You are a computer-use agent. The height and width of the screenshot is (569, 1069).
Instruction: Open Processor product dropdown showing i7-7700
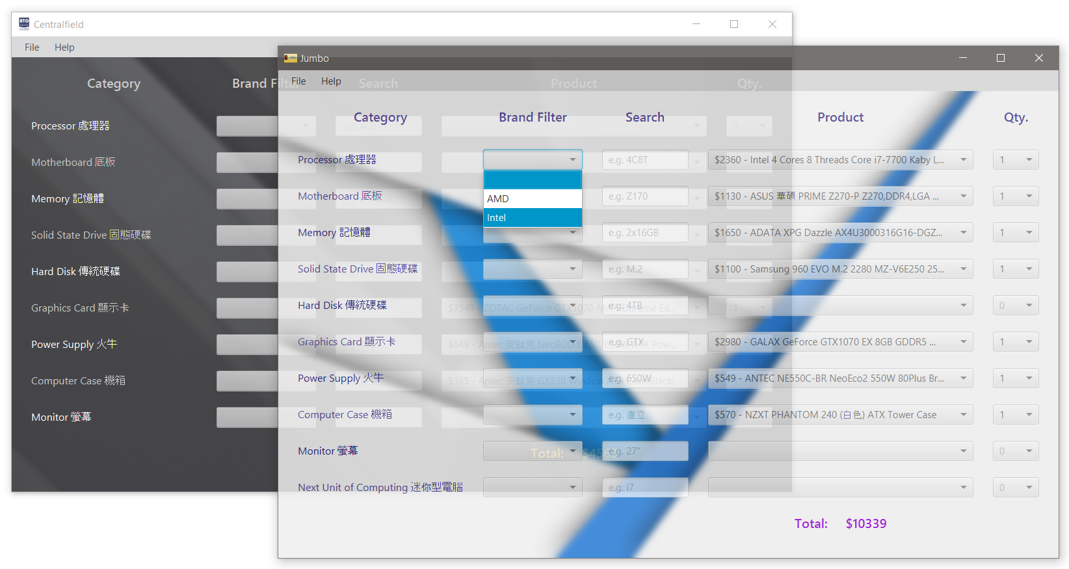(x=840, y=160)
